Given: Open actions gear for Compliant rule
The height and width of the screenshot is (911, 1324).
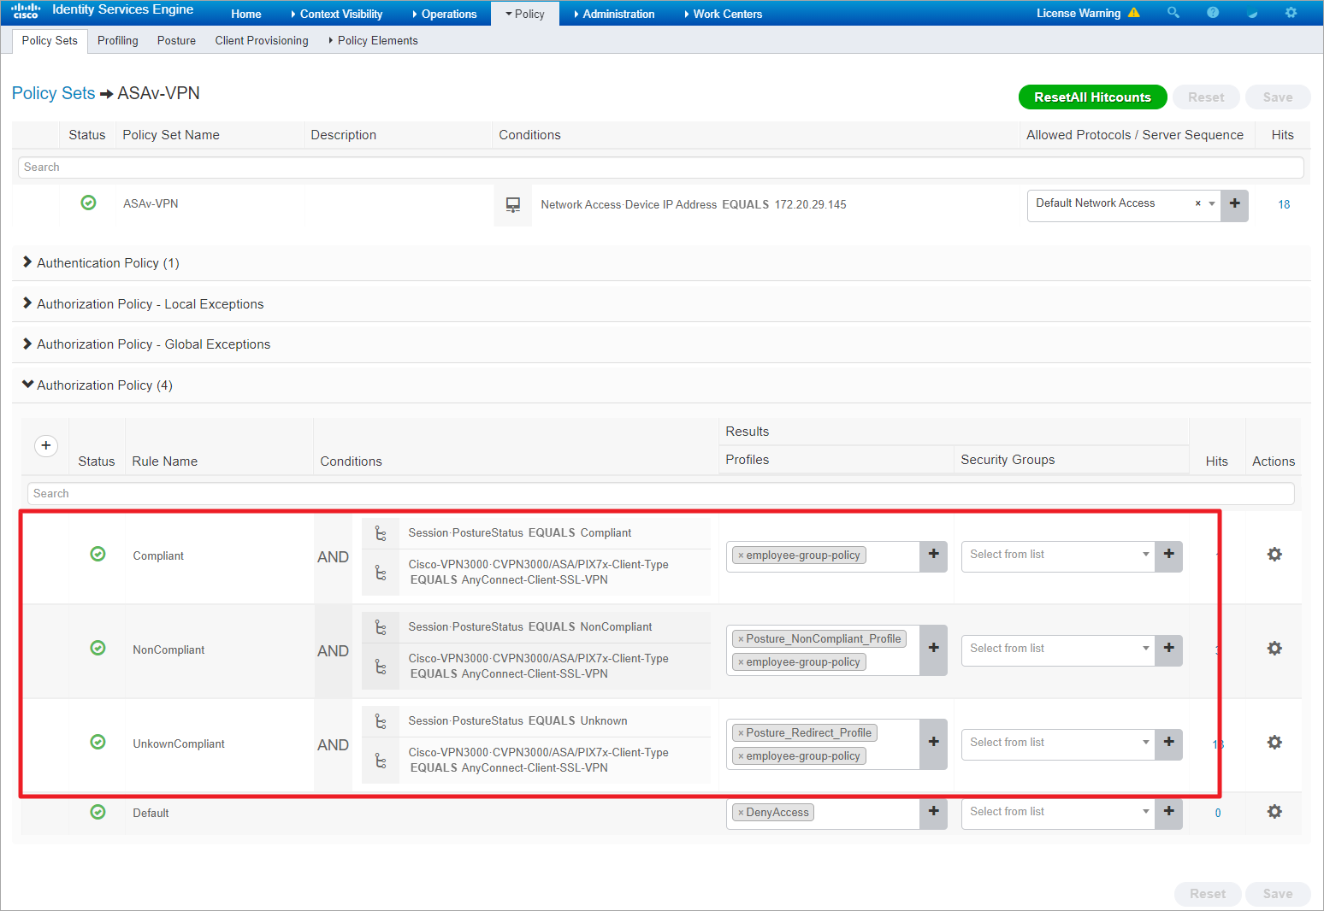Looking at the screenshot, I should pyautogui.click(x=1274, y=555).
